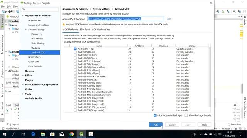Open Plugins settings page
Screen dimensions: 247x138
coord(29,80)
